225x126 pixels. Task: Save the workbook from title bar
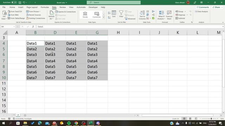point(20,2)
